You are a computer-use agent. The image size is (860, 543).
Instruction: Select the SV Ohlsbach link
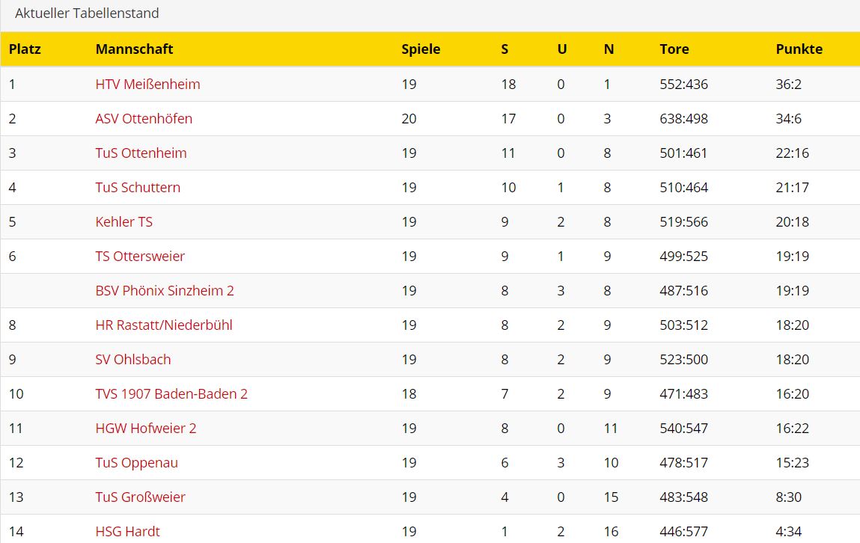[x=133, y=360]
